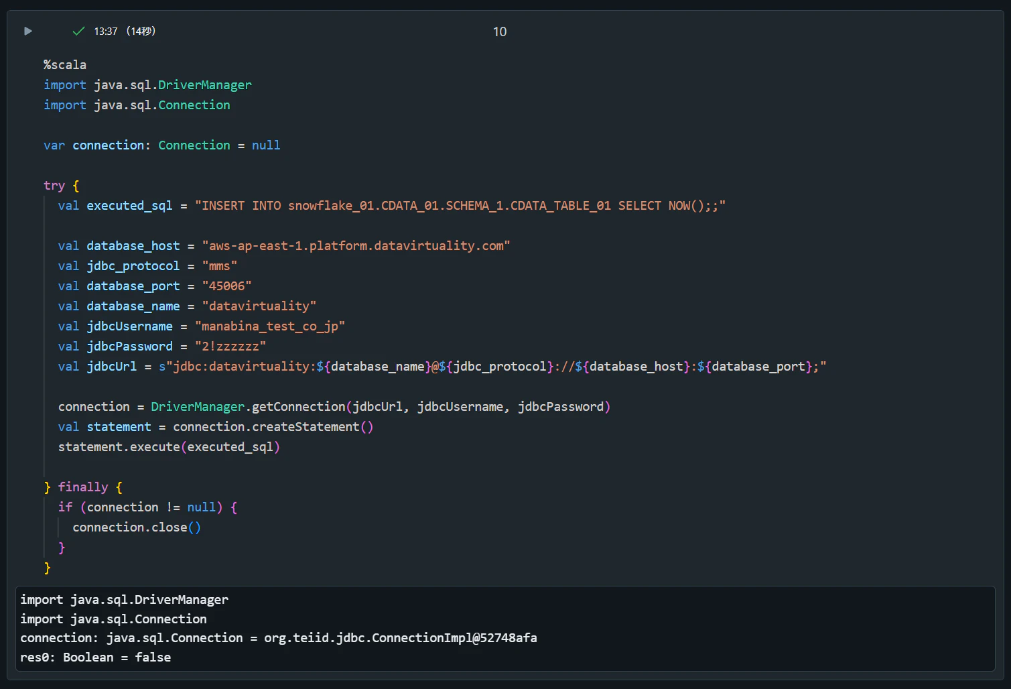
Task: Click the output line 'import java.sql.Connection'
Action: 114,619
